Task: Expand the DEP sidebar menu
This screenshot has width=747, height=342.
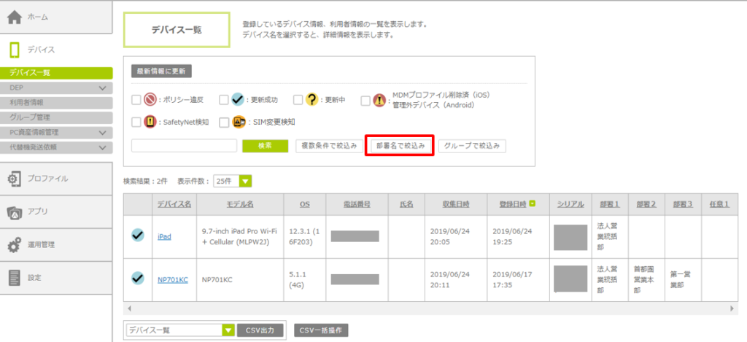Action: (x=102, y=88)
